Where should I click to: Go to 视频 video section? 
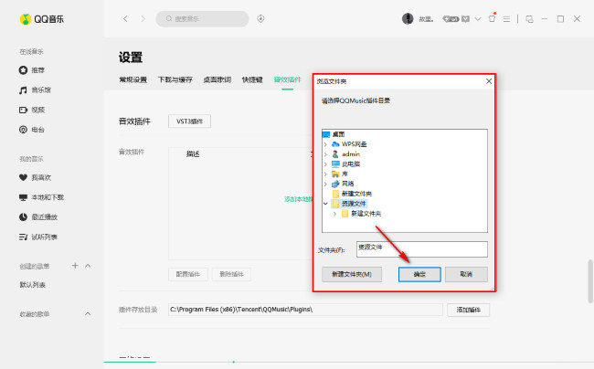coord(37,110)
